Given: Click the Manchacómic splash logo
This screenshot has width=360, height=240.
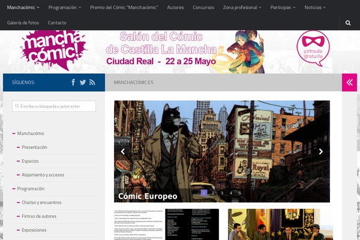Looking at the screenshot, I should (x=53, y=50).
